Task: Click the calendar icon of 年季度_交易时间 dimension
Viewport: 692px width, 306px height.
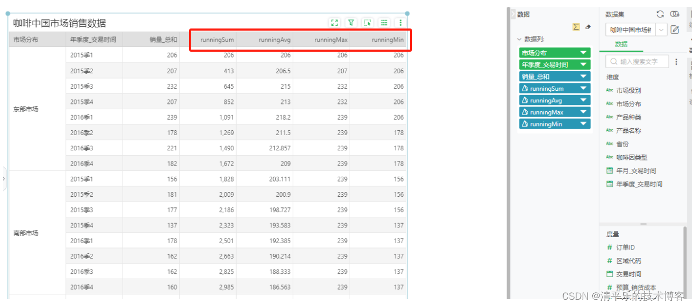Action: coord(610,184)
